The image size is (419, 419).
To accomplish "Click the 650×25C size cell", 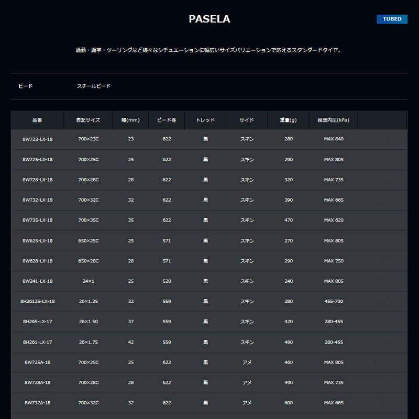I will 89,241.
